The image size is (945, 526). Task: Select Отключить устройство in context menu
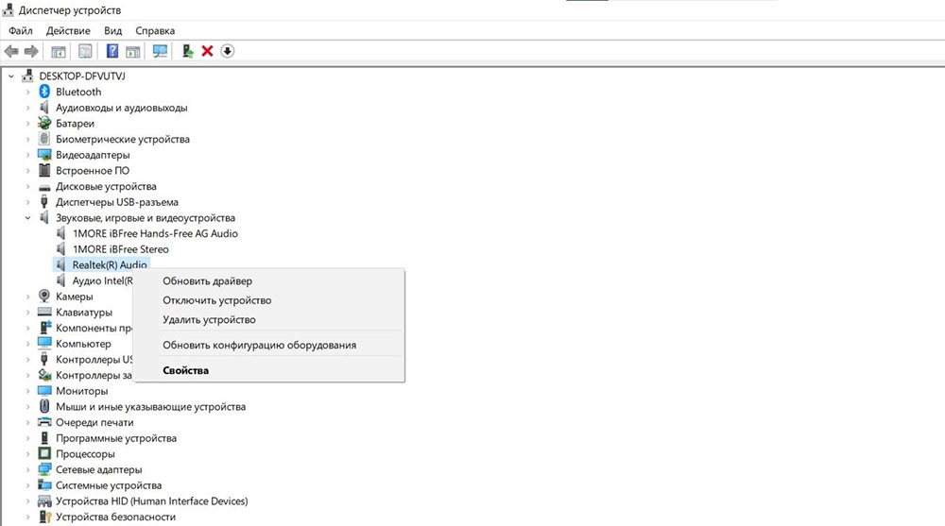coord(216,300)
